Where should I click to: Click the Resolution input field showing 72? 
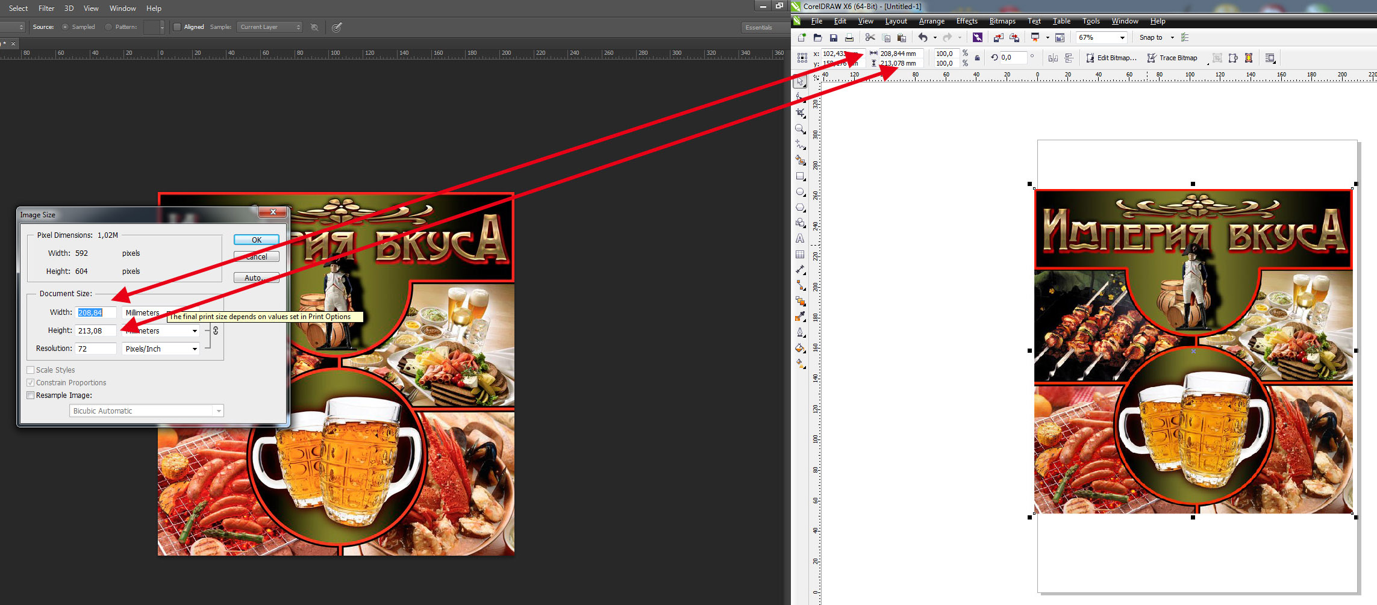(x=96, y=349)
